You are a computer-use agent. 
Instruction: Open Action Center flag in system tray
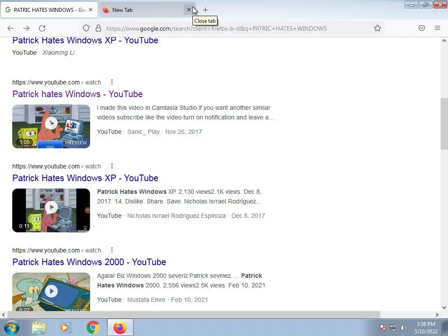click(x=383, y=328)
